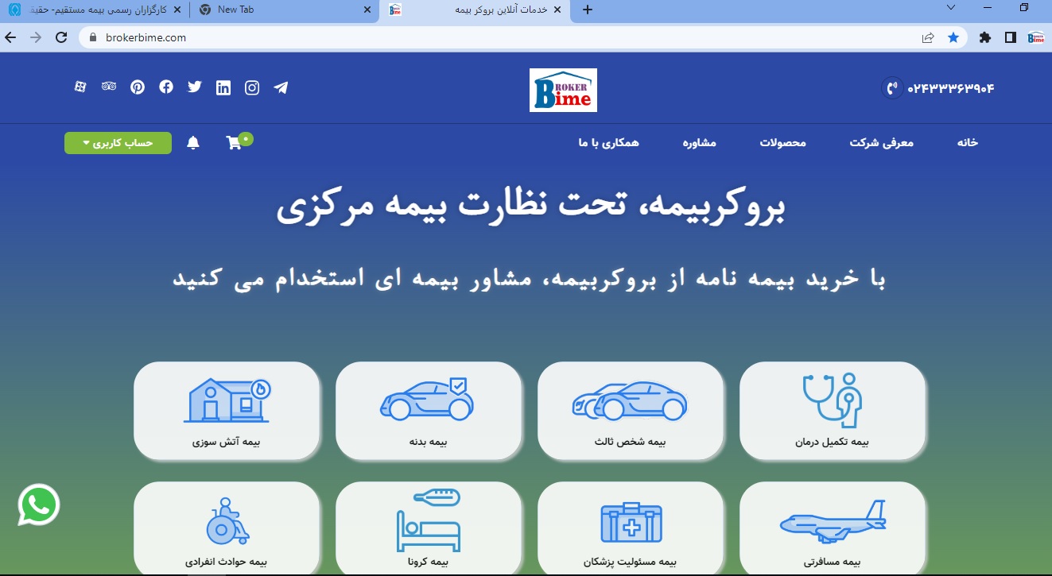The height and width of the screenshot is (576, 1052).
Task: Open the tab search chevron
Action: (952, 7)
